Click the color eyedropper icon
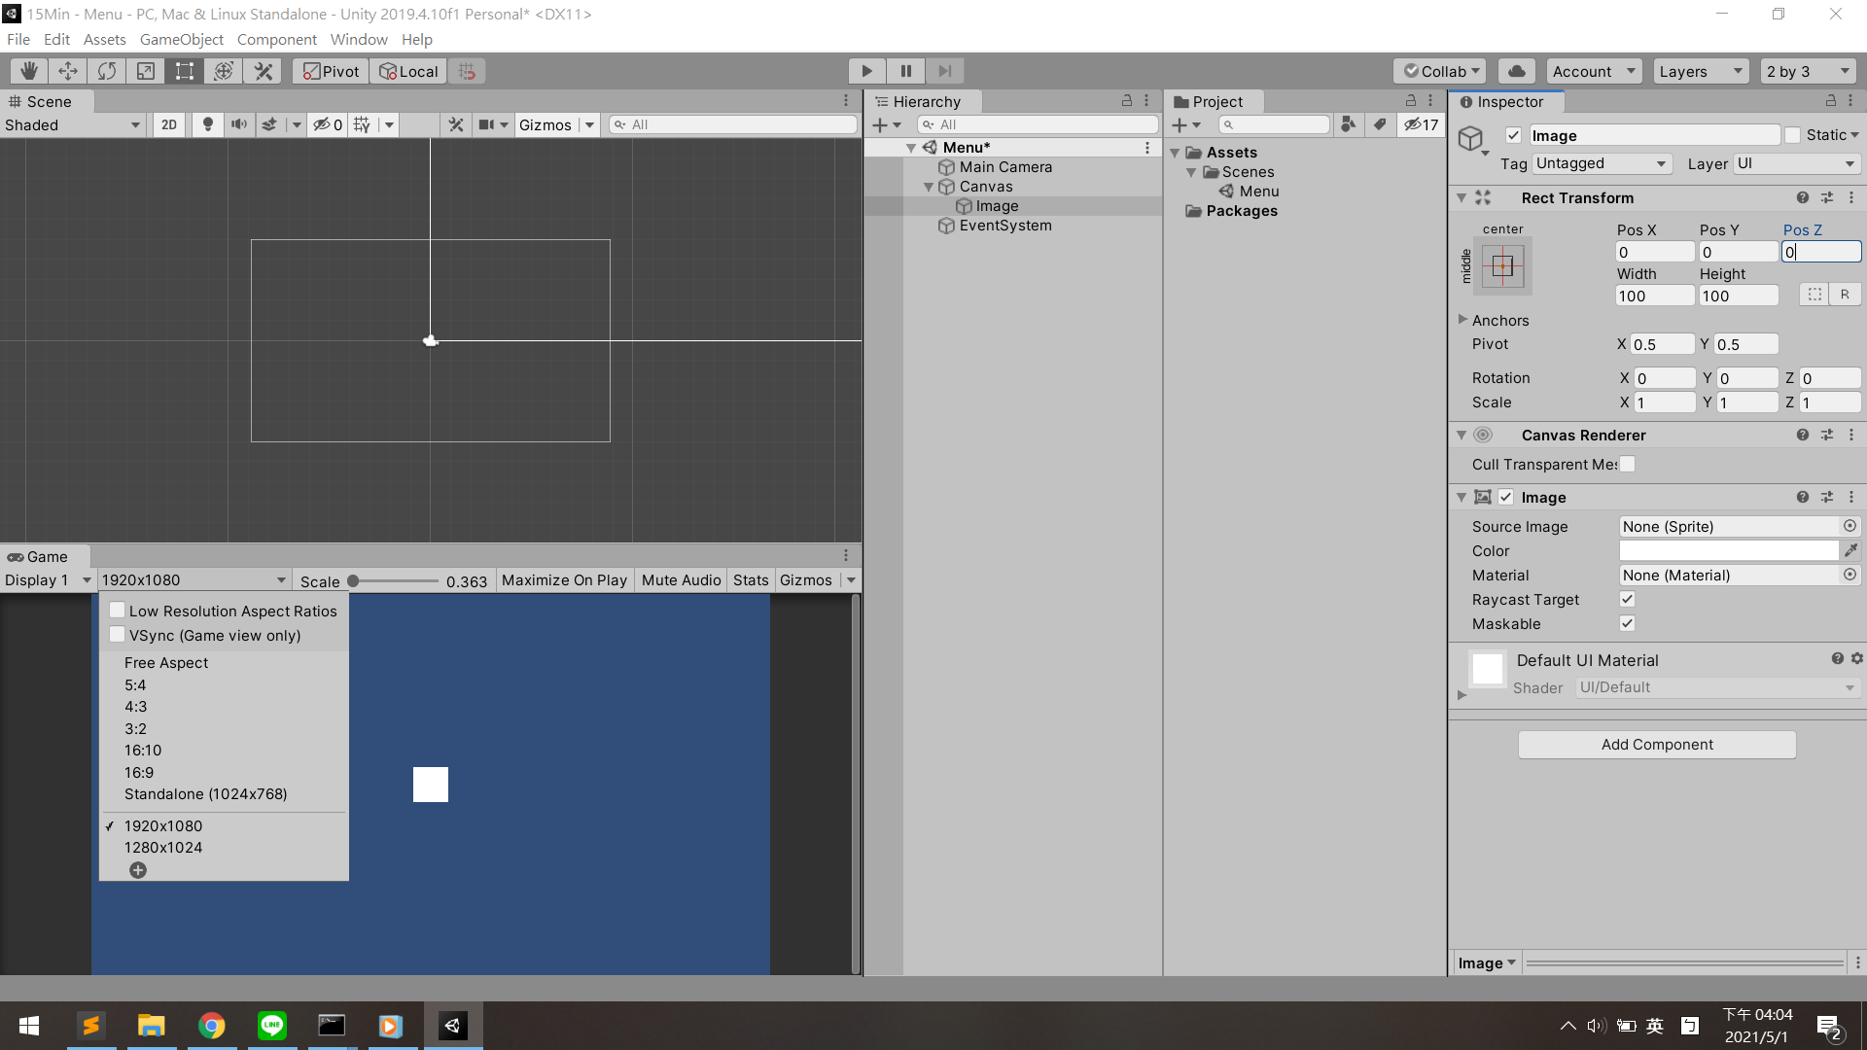The width and height of the screenshot is (1867, 1050). [x=1850, y=550]
